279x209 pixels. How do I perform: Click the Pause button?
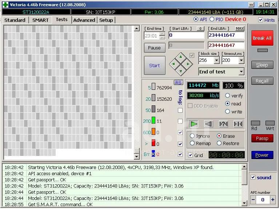point(155,48)
